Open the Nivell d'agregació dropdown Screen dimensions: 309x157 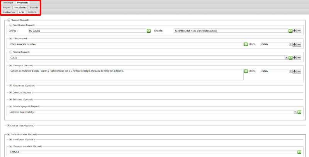click(x=295, y=112)
